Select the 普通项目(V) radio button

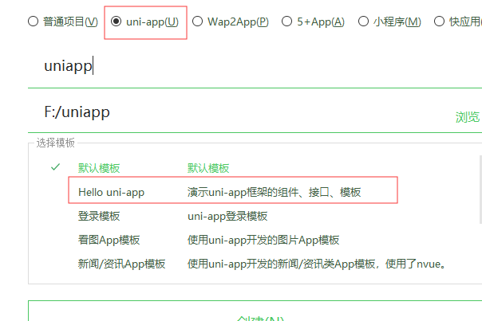pyautogui.click(x=33, y=22)
